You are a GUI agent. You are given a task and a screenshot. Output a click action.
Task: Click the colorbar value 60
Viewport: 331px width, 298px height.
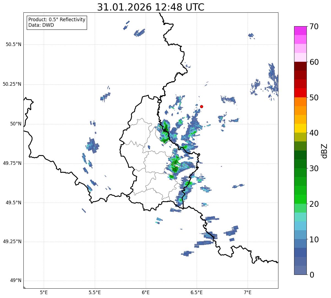click(x=314, y=62)
